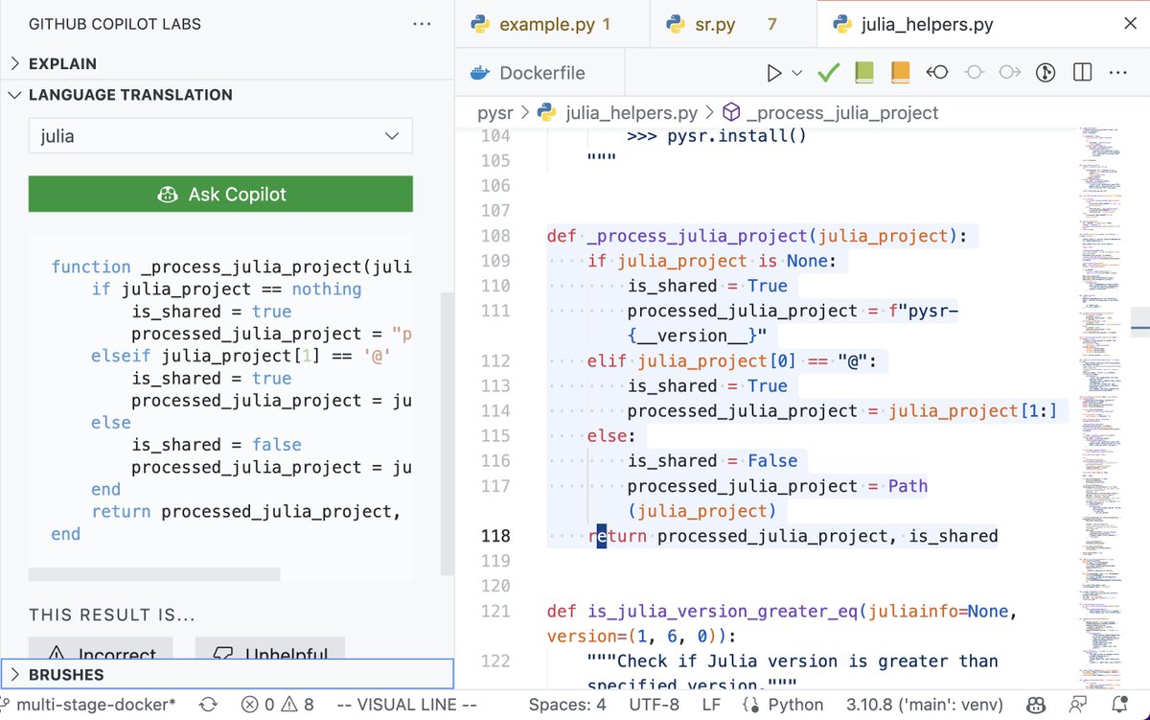
Task: Open the julia language dropdown
Action: point(220,136)
